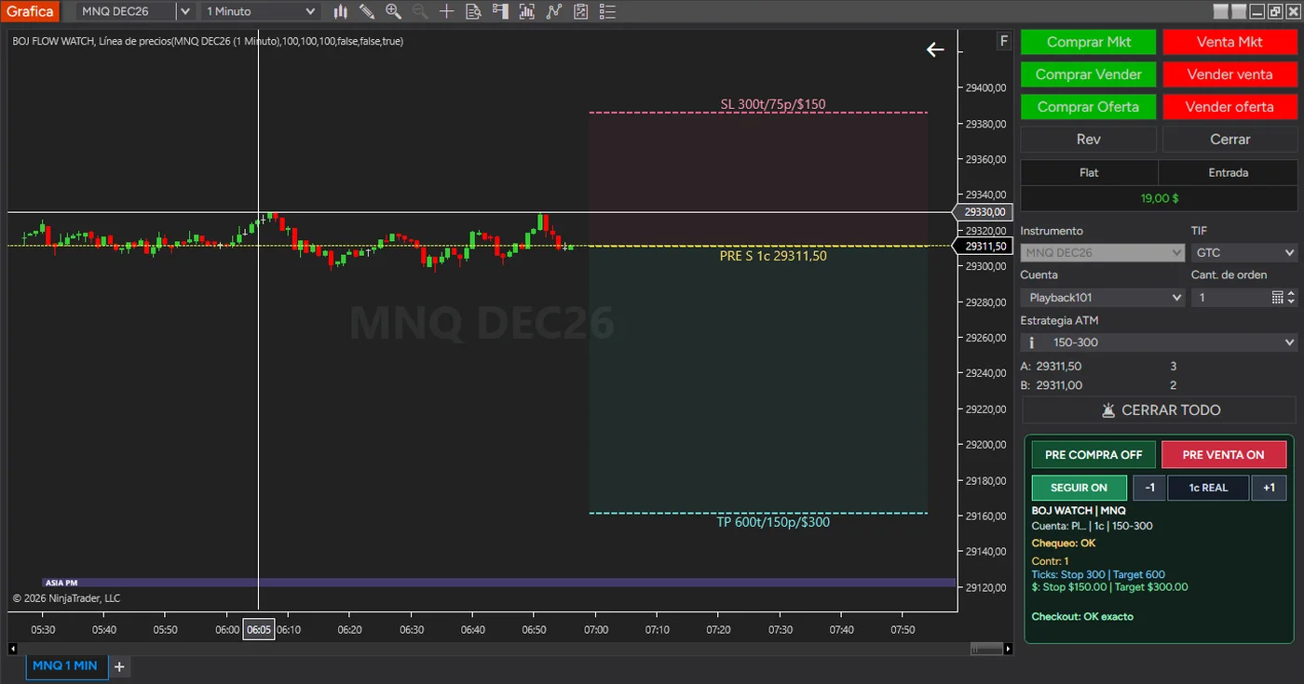Click the Cant. de orden quantity field

point(1230,298)
